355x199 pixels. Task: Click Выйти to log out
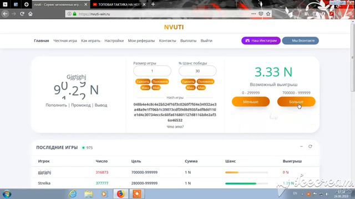[x=206, y=40]
